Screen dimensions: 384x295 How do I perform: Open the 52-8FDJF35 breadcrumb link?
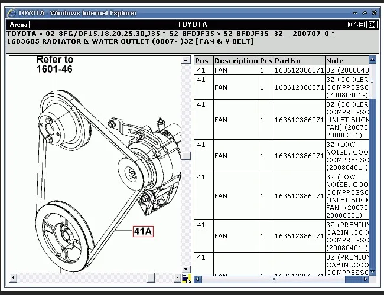point(192,34)
